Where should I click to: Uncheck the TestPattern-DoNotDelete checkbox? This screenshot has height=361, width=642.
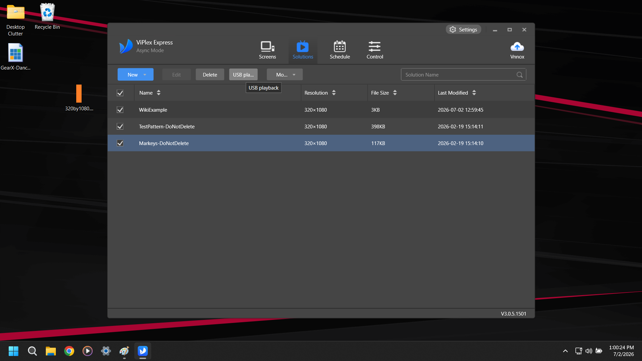(x=120, y=126)
